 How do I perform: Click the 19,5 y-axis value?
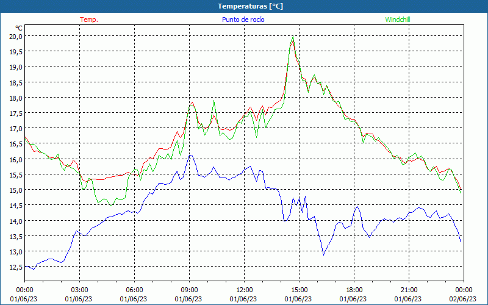16,52
